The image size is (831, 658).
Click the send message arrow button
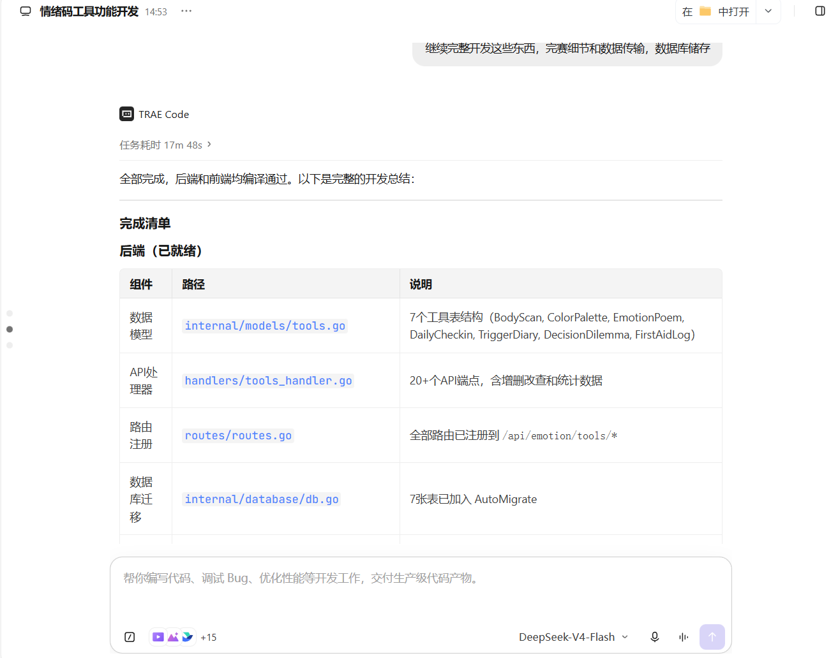coord(712,637)
